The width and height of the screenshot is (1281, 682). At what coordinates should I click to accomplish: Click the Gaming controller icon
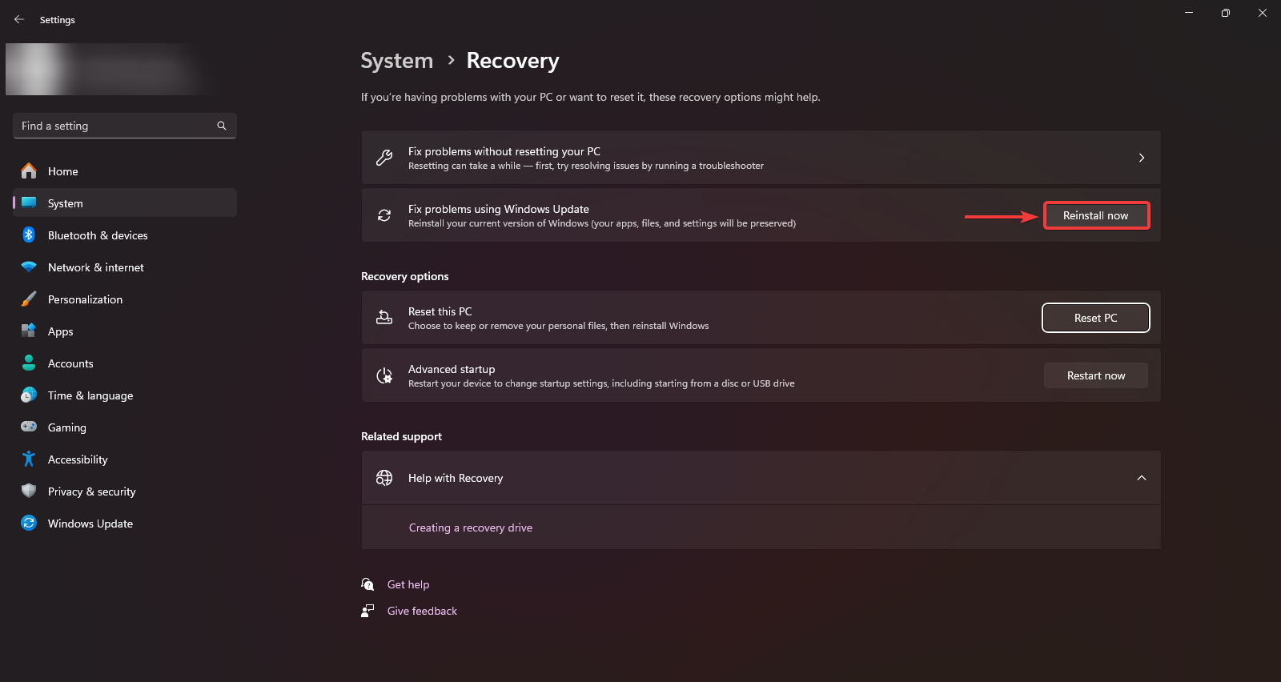[29, 427]
